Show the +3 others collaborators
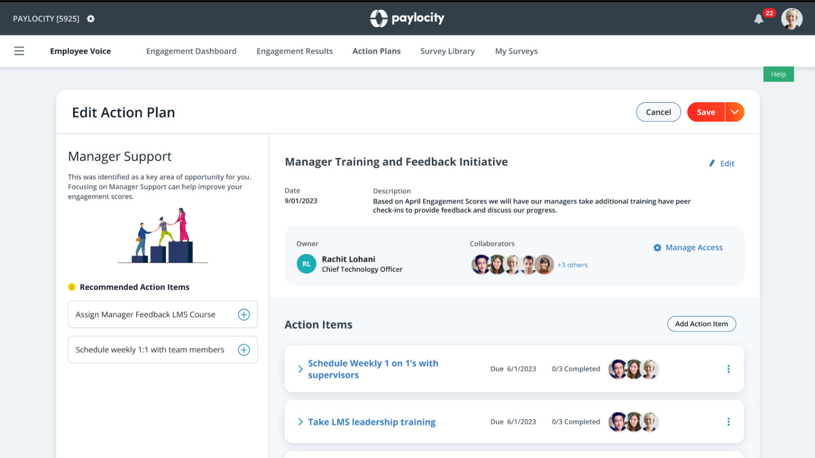Image resolution: width=815 pixels, height=458 pixels. (x=573, y=265)
